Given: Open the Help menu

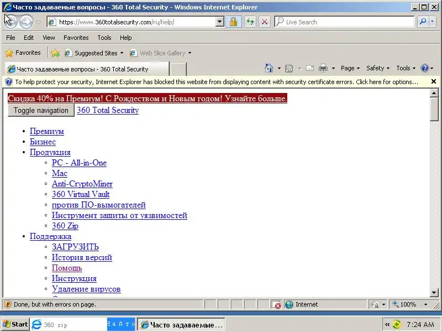Looking at the screenshot, I should coord(126,38).
